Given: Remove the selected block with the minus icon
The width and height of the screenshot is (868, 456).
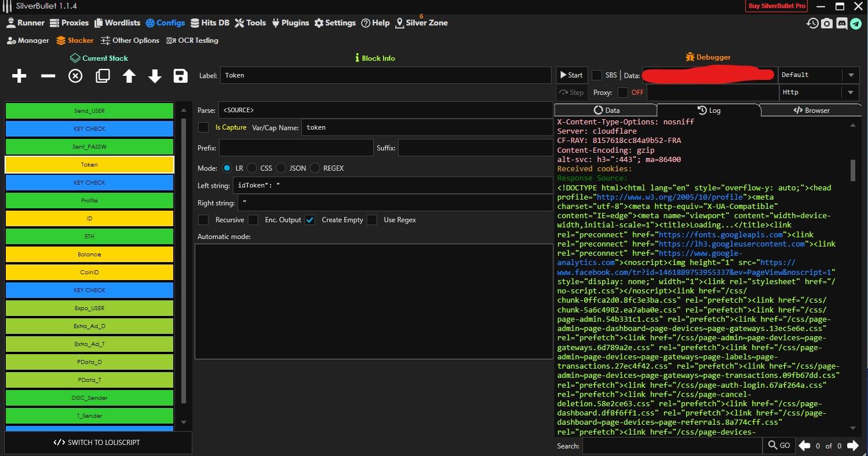Looking at the screenshot, I should point(48,76).
